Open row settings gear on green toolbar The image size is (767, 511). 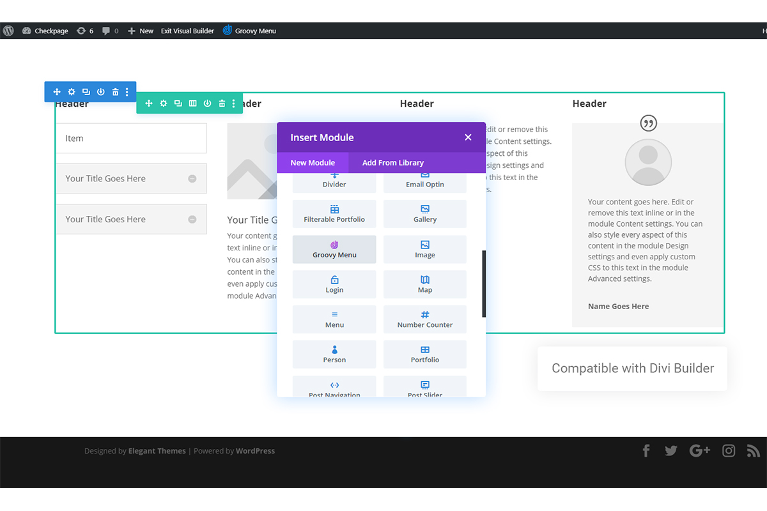tap(164, 103)
